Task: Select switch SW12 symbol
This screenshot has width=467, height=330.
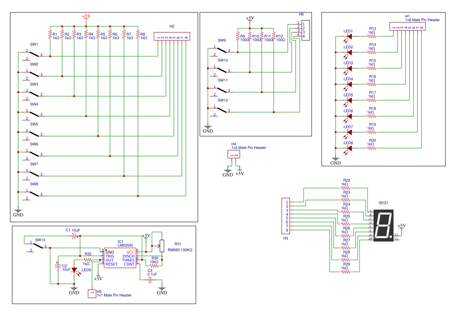Action: [x=222, y=111]
